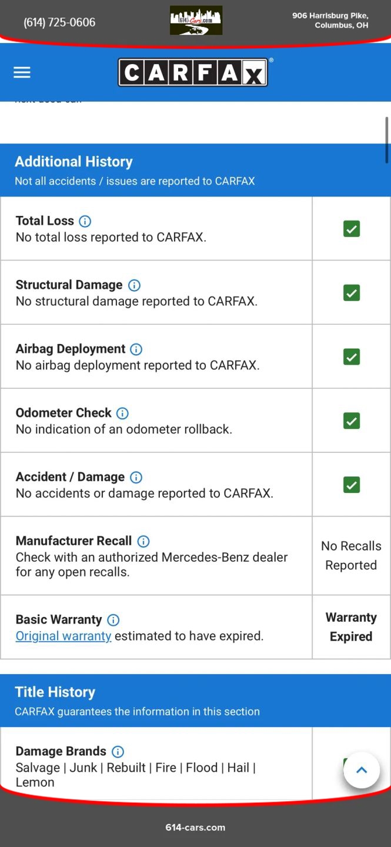View Odometer Check info icon
391x847 pixels.
pos(122,413)
